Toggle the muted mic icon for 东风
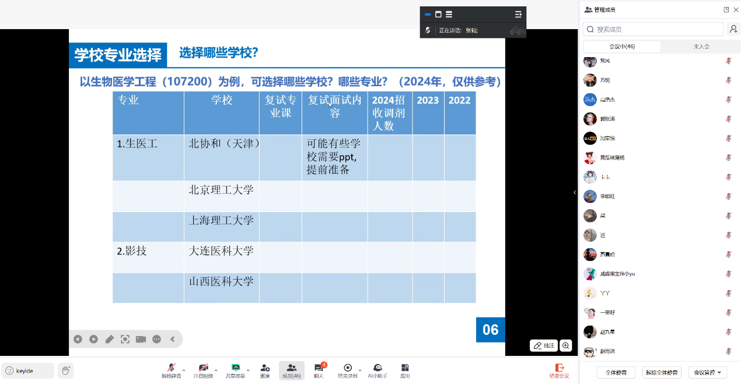Image resolution: width=741 pixels, height=385 pixels. click(728, 61)
